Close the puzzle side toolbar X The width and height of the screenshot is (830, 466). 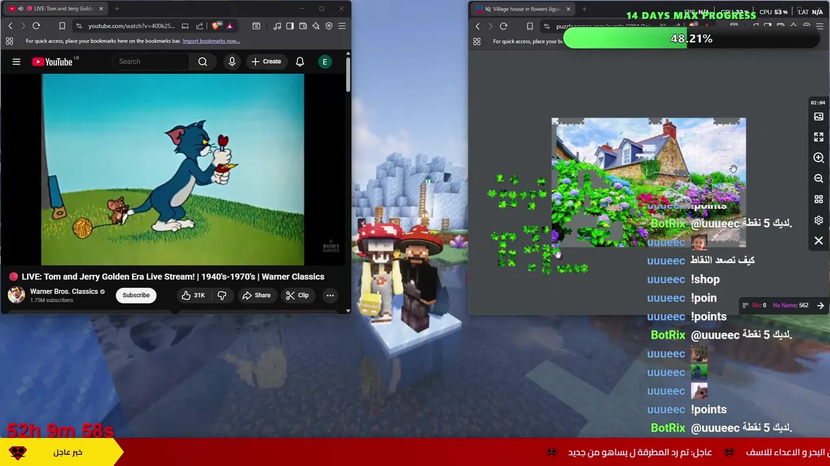[818, 241]
